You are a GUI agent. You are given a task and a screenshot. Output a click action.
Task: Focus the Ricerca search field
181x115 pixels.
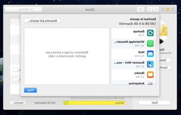24,9
